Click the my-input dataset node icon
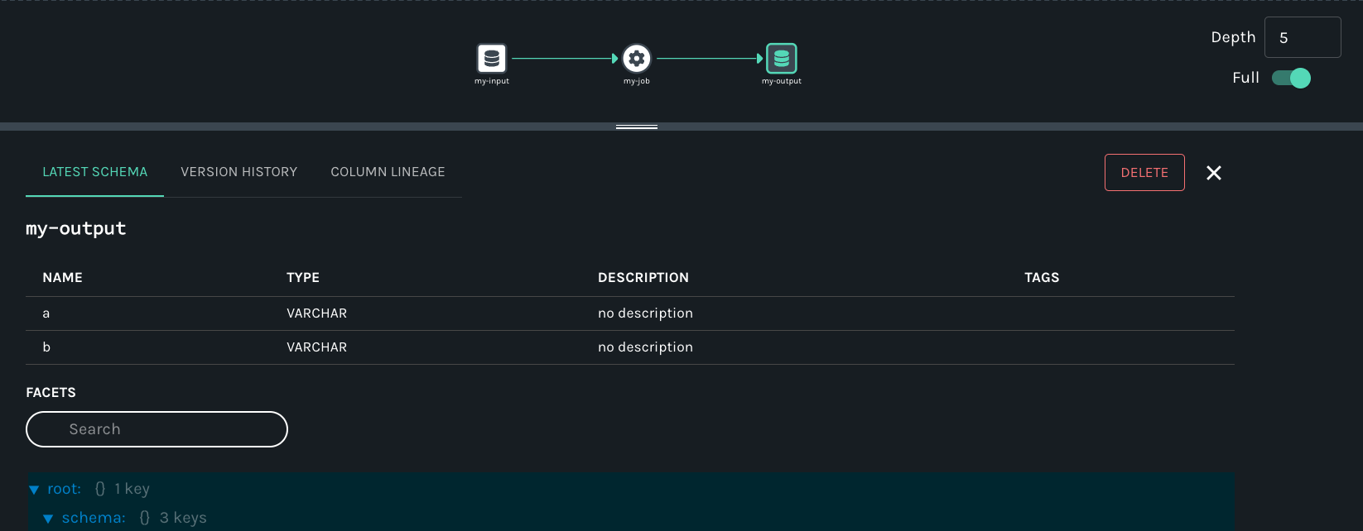 (492, 59)
